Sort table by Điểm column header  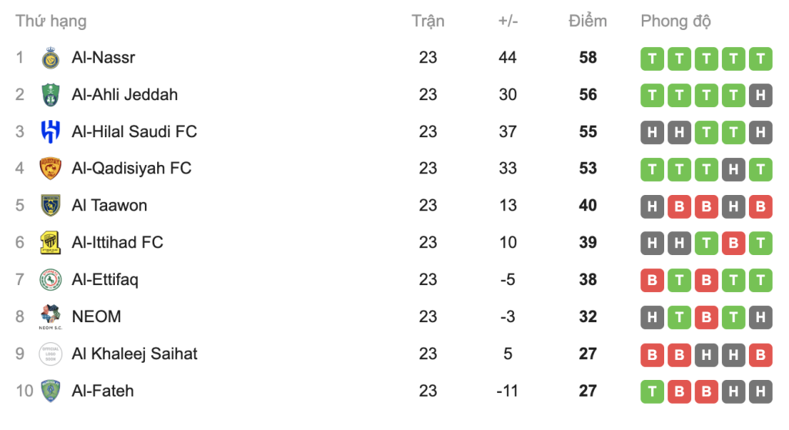point(587,21)
